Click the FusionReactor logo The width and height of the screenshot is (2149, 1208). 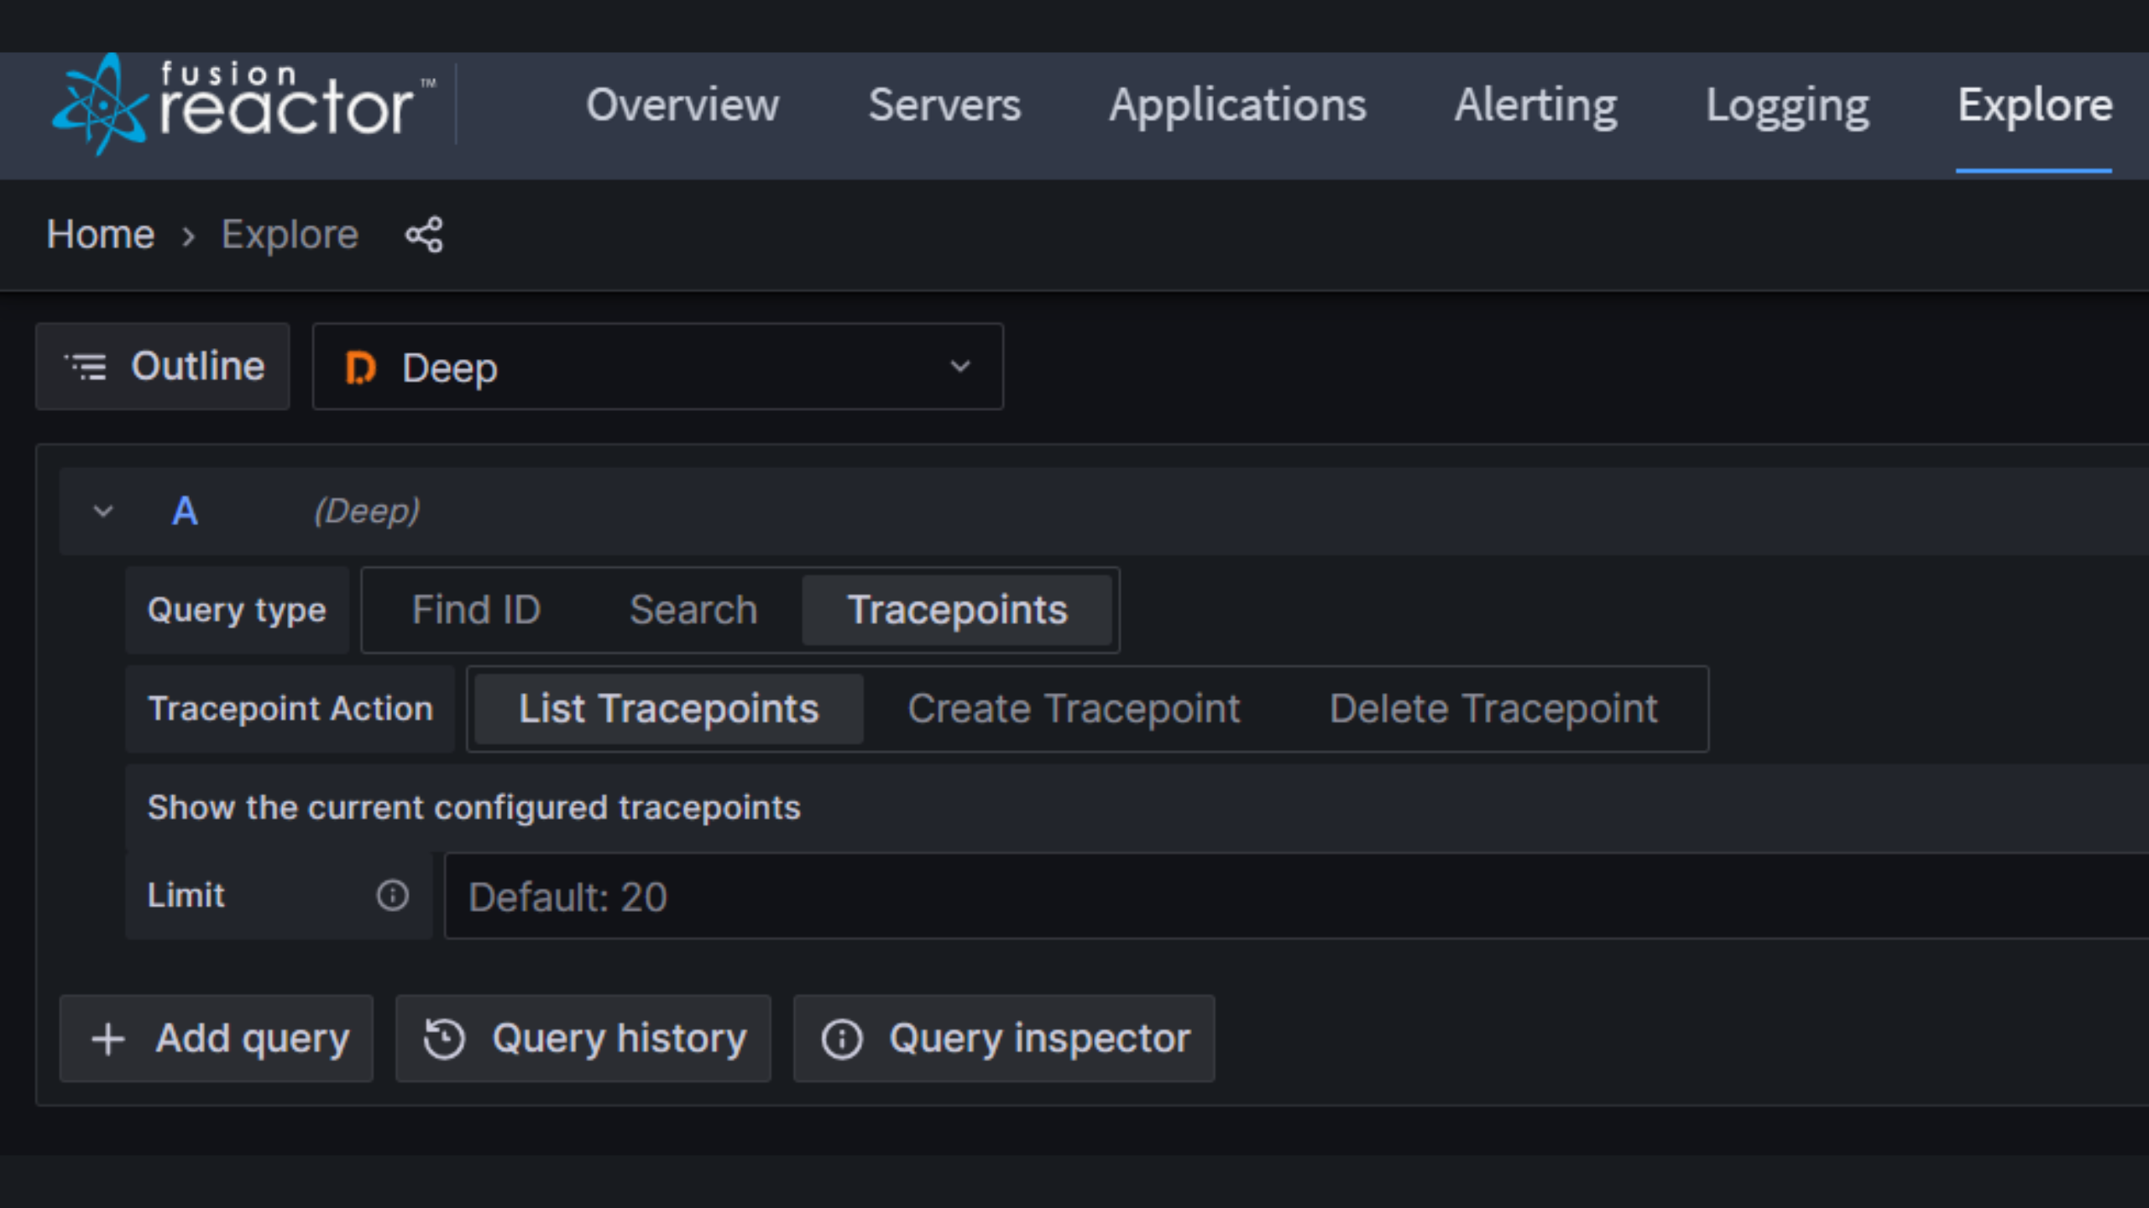pos(243,105)
